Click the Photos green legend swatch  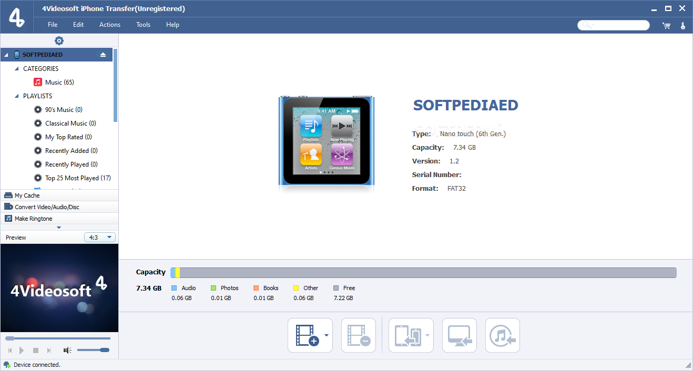click(x=213, y=288)
